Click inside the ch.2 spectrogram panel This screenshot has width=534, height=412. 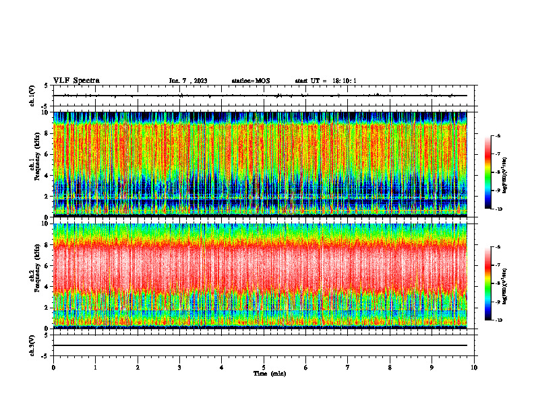click(260, 276)
